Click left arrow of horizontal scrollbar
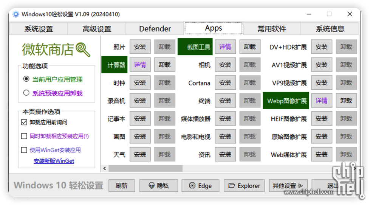The height and width of the screenshot is (205, 370). coord(105,168)
